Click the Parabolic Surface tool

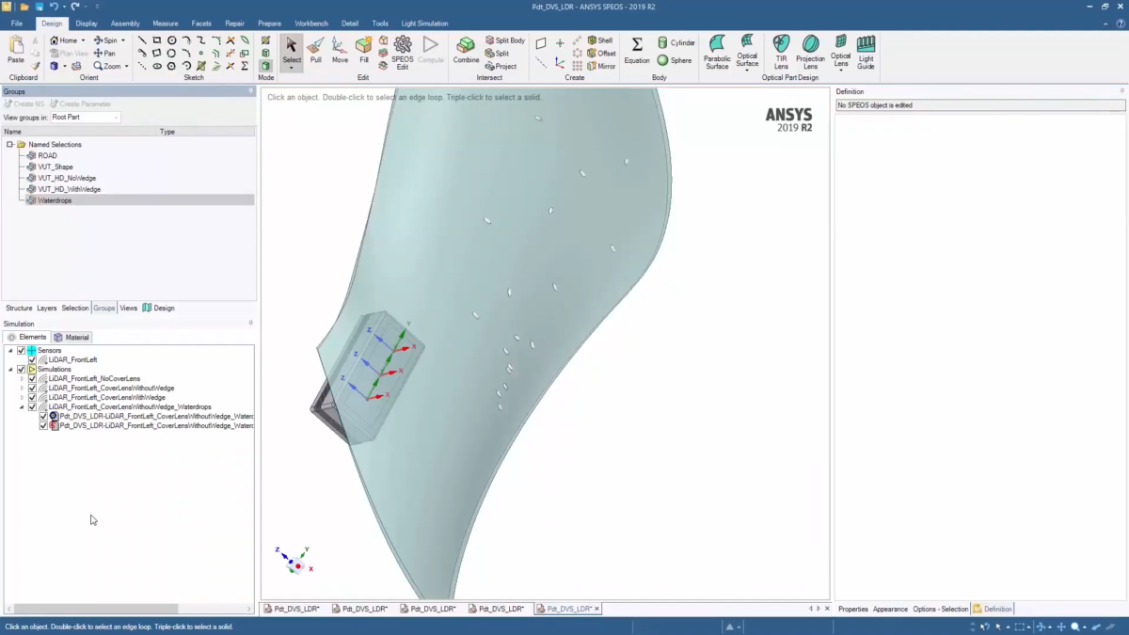[x=717, y=53]
